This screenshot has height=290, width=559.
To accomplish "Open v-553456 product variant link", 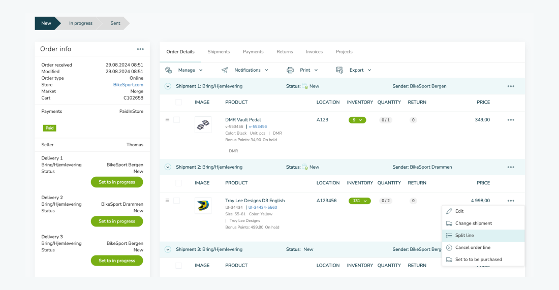I will click(258, 126).
